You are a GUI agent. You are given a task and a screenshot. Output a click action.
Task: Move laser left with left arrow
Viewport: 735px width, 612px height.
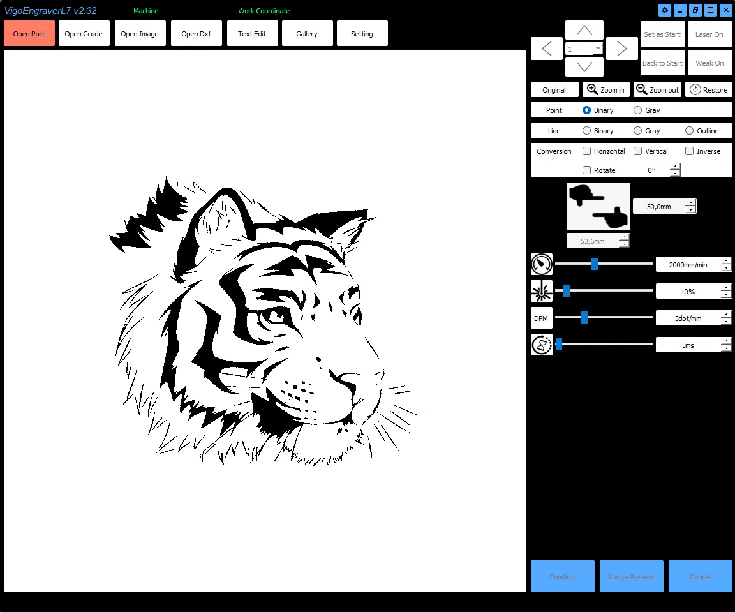pyautogui.click(x=547, y=49)
